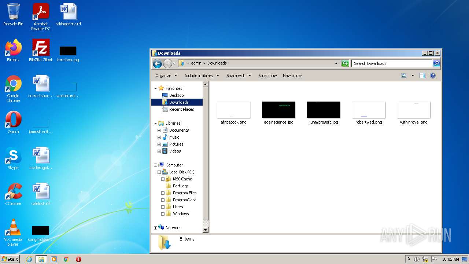Click the New folder button

(x=292, y=76)
